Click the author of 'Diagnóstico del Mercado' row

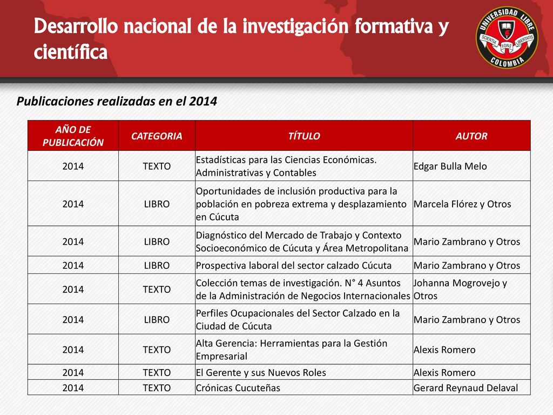coord(467,242)
